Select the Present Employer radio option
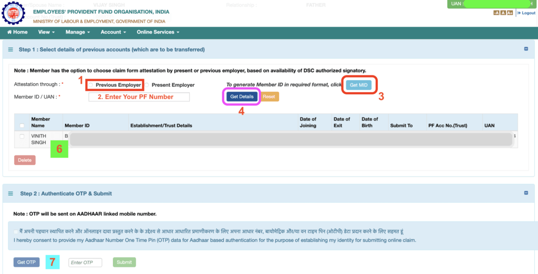 pos(147,85)
